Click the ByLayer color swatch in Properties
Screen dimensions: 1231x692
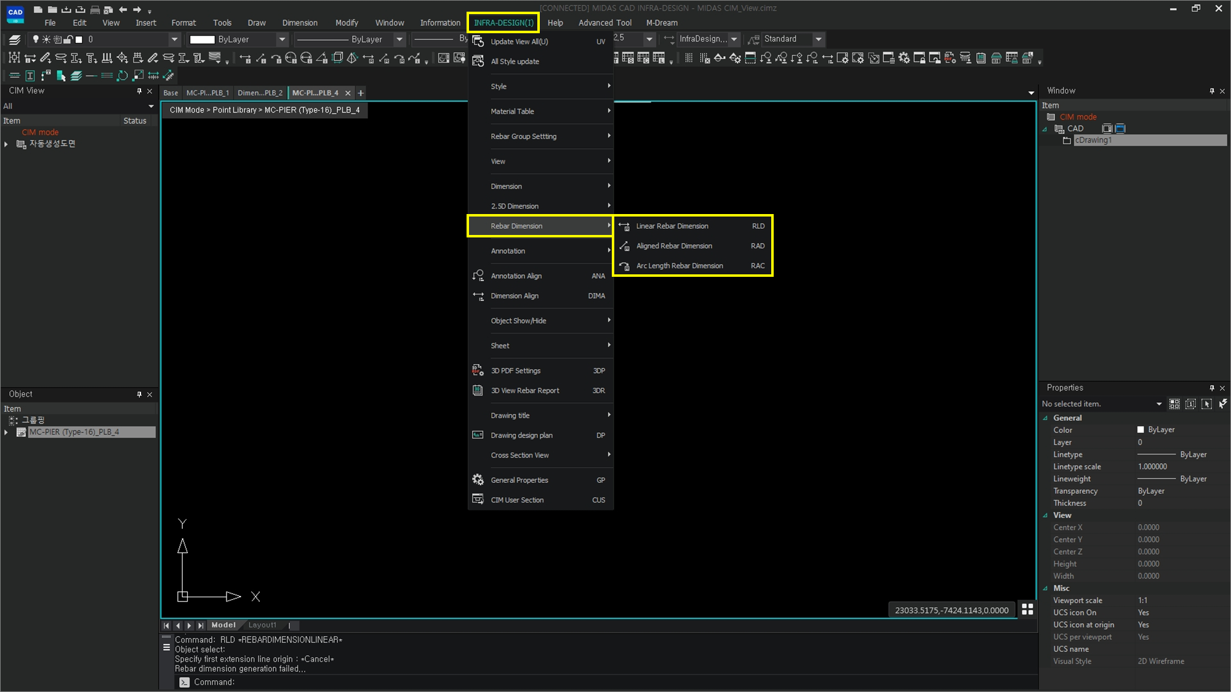tap(1141, 430)
